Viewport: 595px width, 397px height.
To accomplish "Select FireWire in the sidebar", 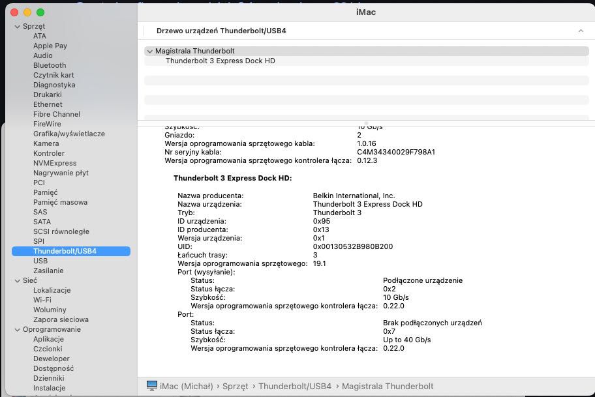I will point(47,124).
